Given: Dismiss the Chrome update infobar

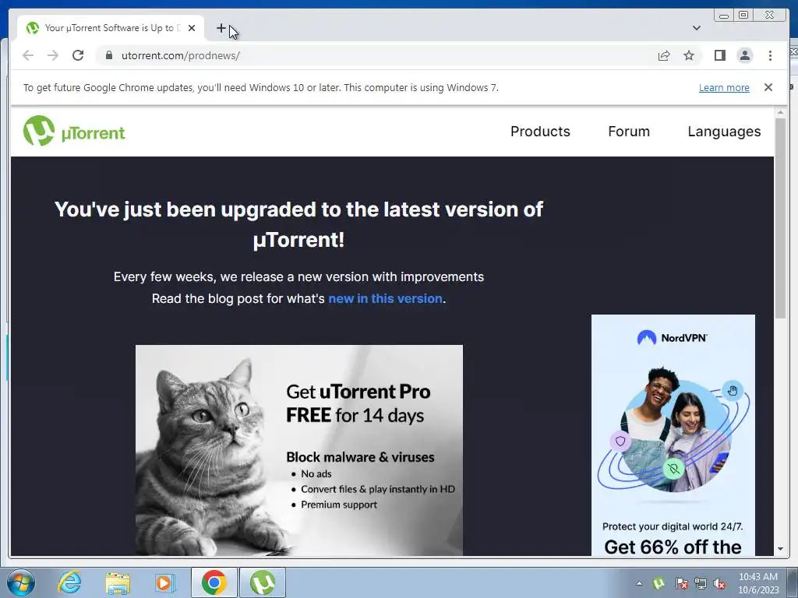Looking at the screenshot, I should pyautogui.click(x=768, y=87).
